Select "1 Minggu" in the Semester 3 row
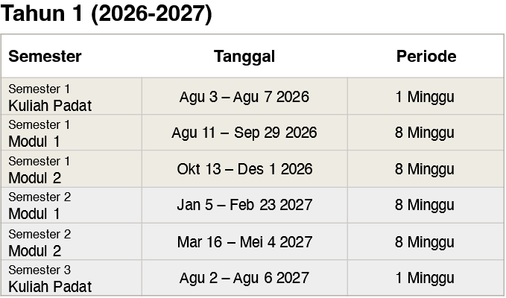 [425, 278]
